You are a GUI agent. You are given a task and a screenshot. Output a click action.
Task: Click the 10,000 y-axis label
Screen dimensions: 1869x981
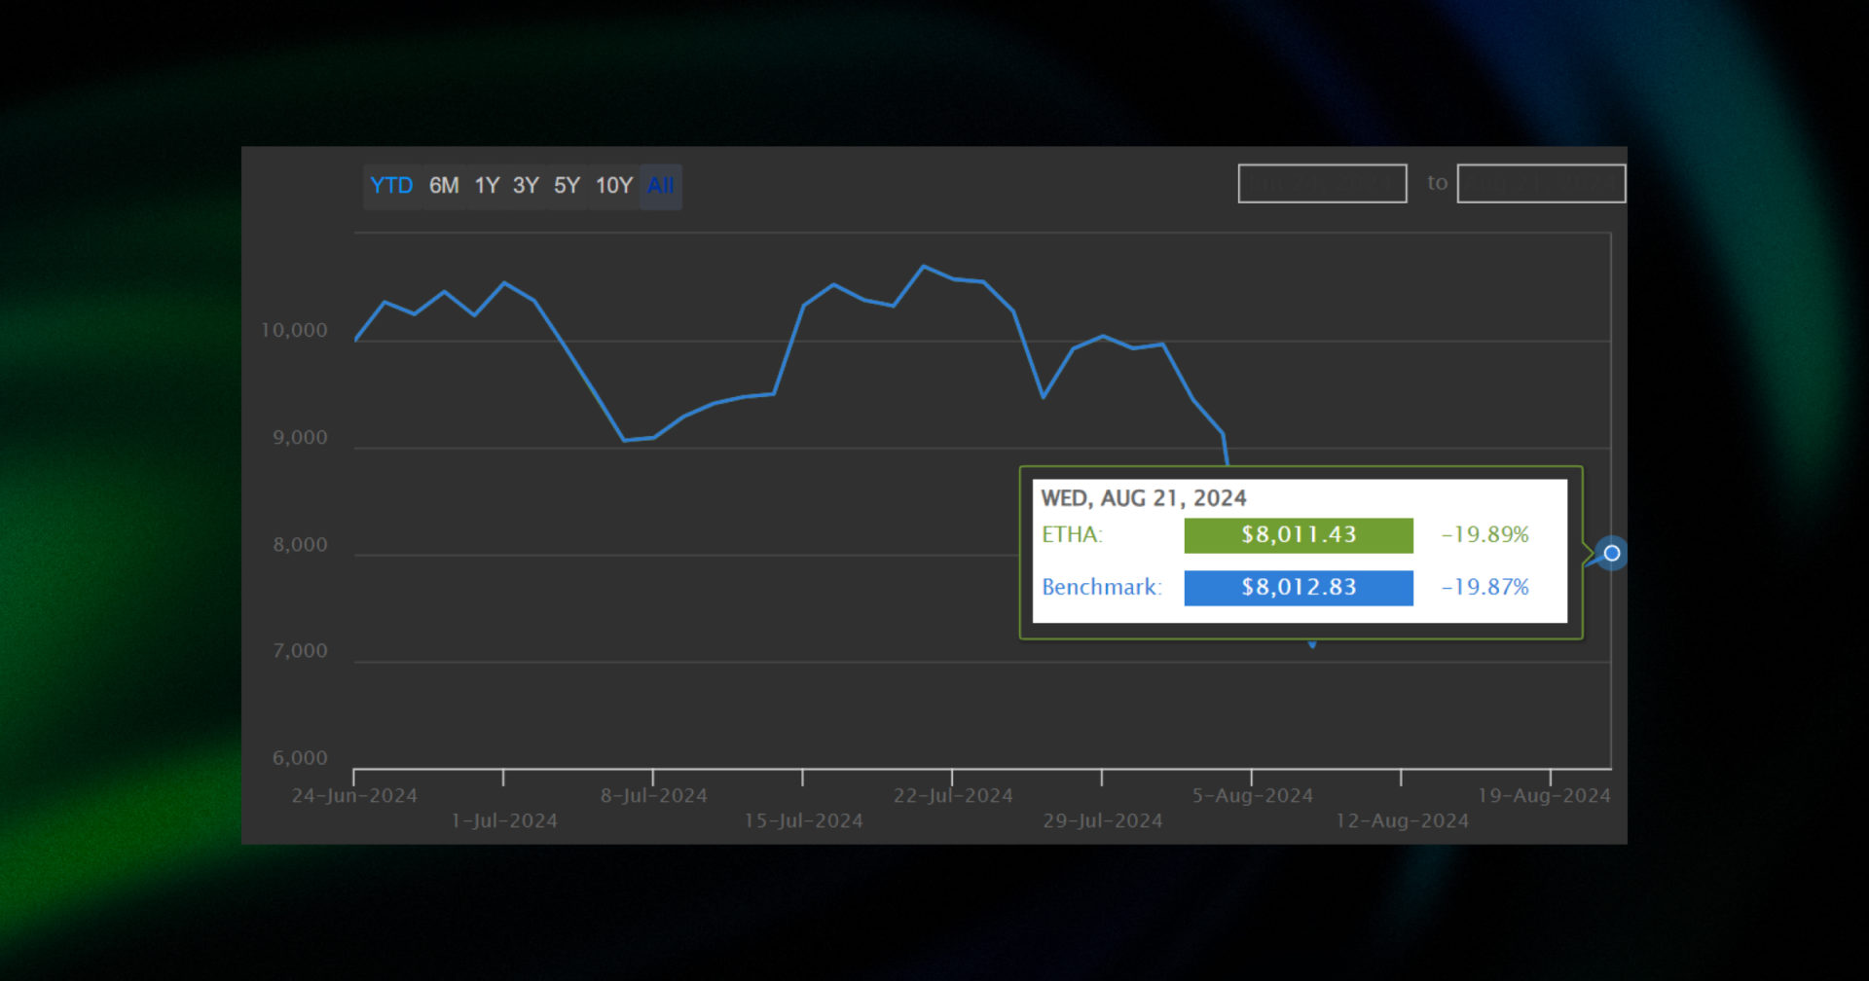(294, 331)
